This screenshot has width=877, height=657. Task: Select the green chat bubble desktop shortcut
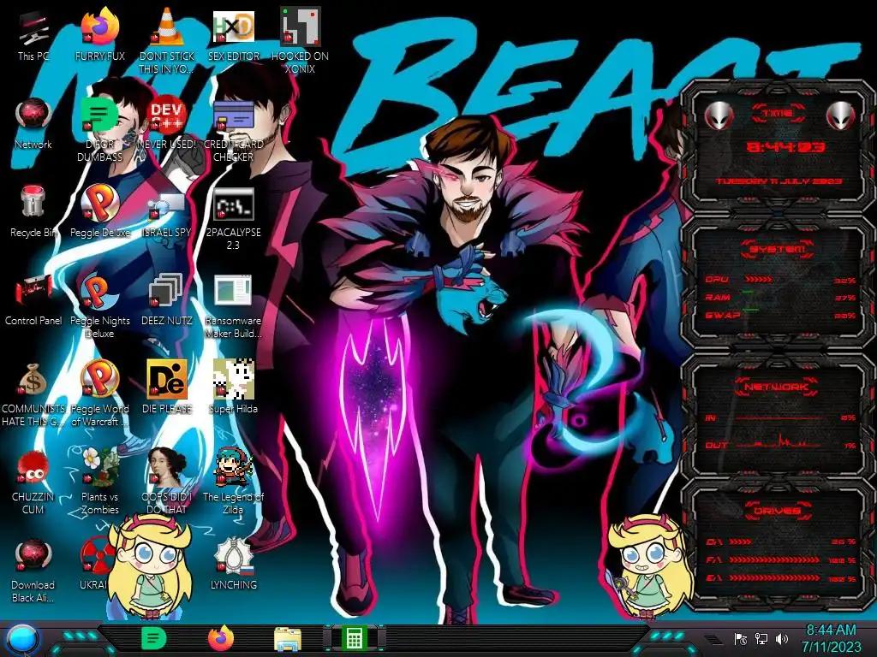point(99,128)
